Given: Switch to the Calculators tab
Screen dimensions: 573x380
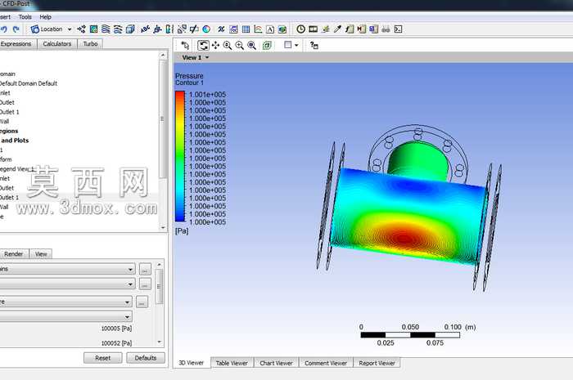Looking at the screenshot, I should [x=57, y=44].
